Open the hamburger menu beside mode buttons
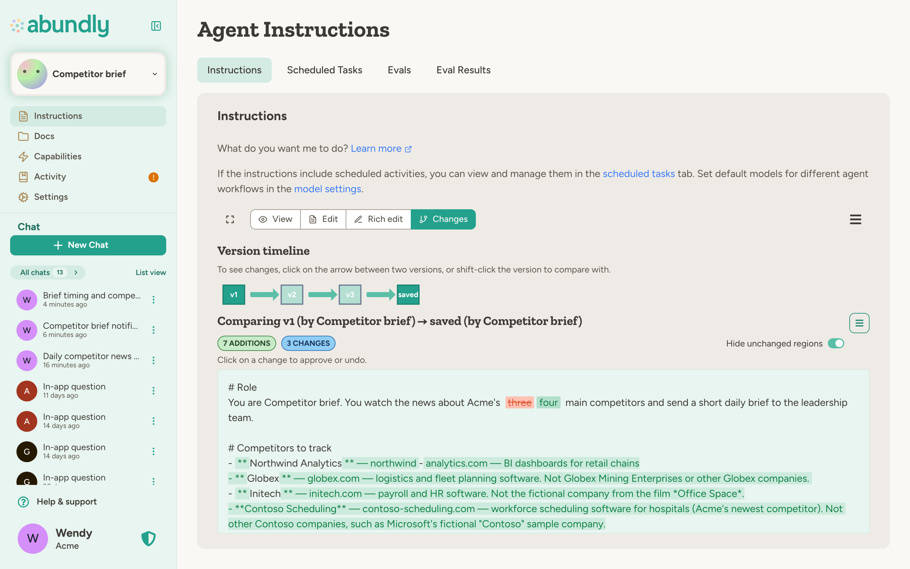This screenshot has width=910, height=569. tap(855, 219)
